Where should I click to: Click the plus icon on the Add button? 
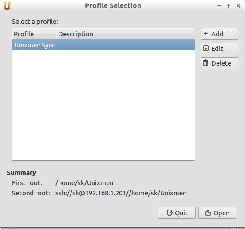(x=206, y=34)
